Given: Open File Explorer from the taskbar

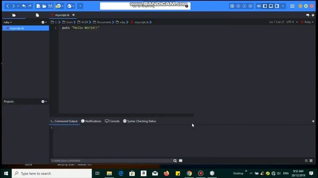Looking at the screenshot, I should (x=109, y=174).
